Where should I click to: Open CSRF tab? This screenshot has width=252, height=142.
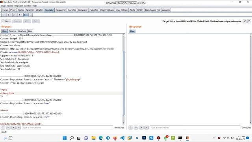coord(140,10)
